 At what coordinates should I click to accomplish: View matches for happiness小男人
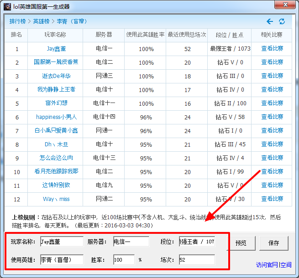tap(272, 117)
